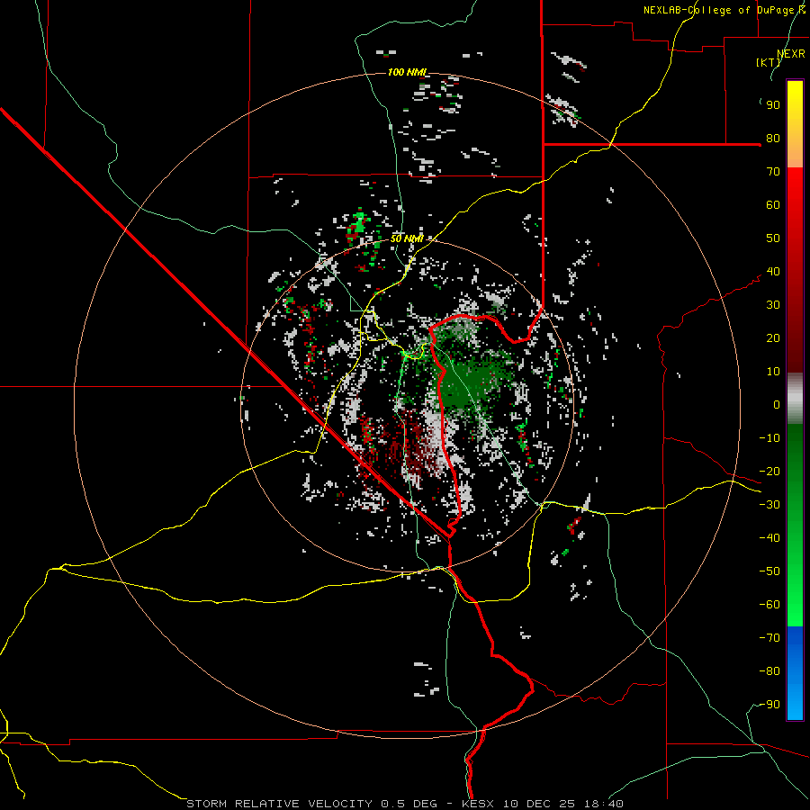The height and width of the screenshot is (810, 810).
Task: Click the 18:40 timestamp in the caption
Action: tap(603, 804)
